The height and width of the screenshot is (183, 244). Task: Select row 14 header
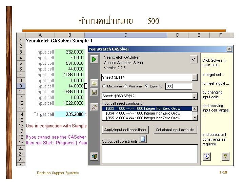(21, 115)
